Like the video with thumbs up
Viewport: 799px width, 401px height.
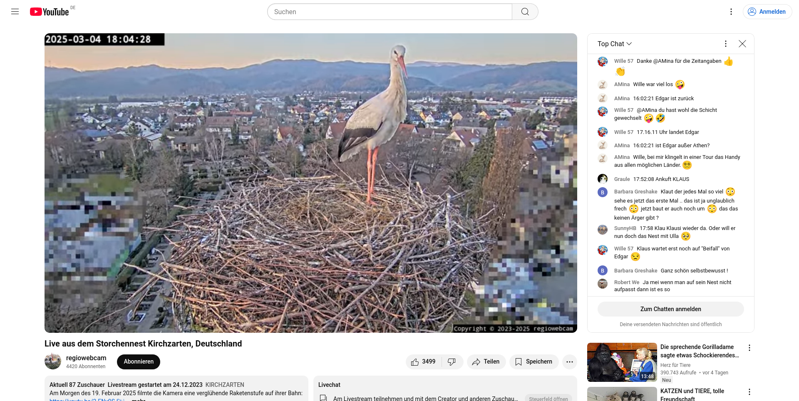(x=424, y=362)
